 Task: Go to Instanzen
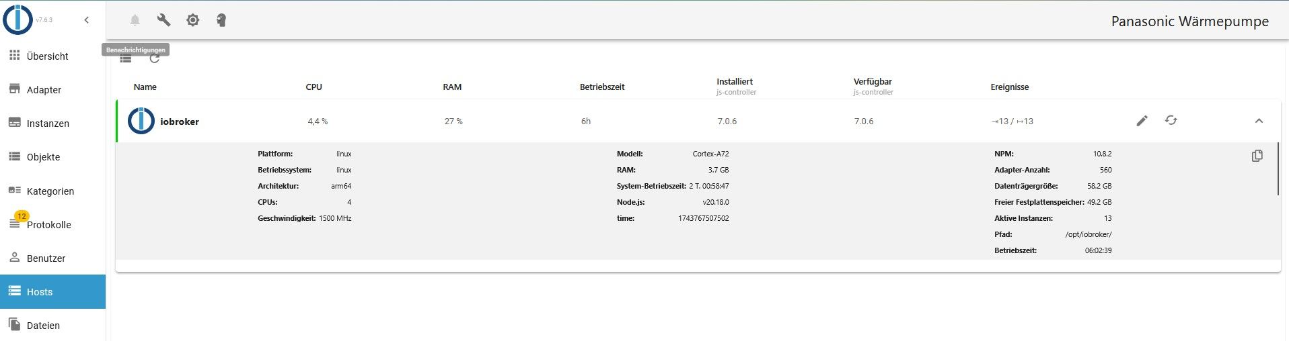click(x=52, y=124)
